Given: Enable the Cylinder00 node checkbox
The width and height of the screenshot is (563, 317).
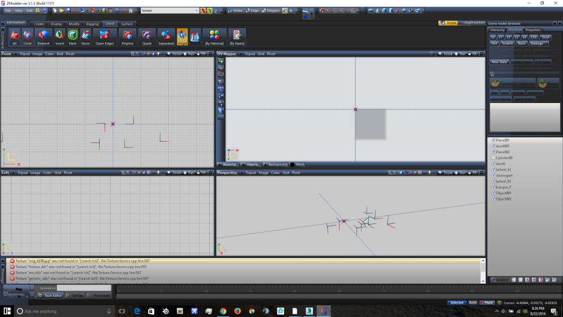Looking at the screenshot, I should (494, 158).
